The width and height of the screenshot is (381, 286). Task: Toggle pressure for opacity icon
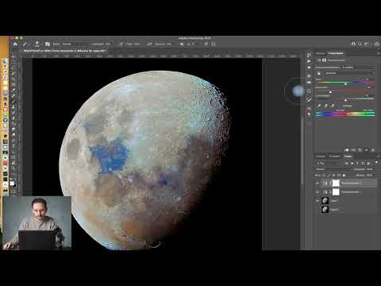[121, 44]
